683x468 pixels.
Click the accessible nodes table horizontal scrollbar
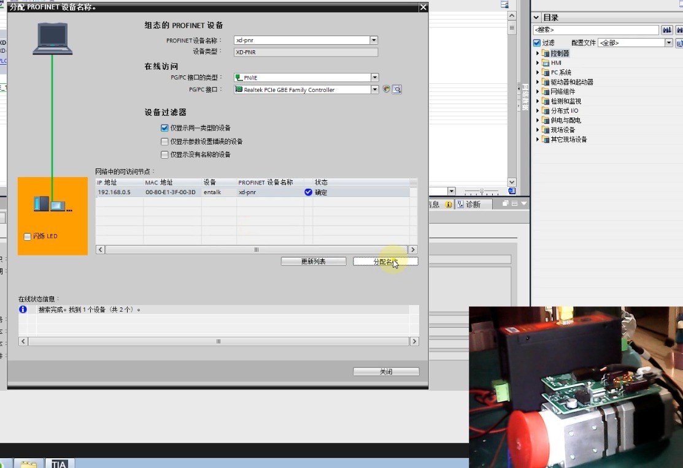click(x=257, y=250)
